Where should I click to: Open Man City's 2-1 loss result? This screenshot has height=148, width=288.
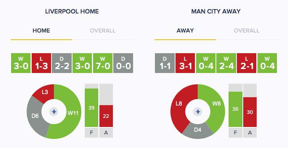point(247,63)
